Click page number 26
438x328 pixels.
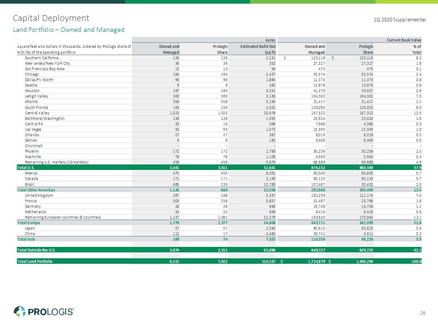tap(423, 313)
